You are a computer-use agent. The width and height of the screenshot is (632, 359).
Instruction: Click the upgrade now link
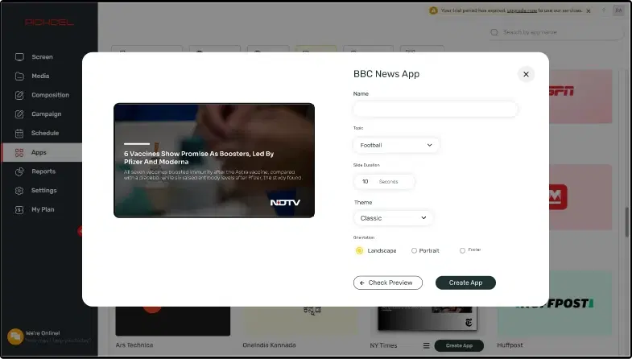522,10
